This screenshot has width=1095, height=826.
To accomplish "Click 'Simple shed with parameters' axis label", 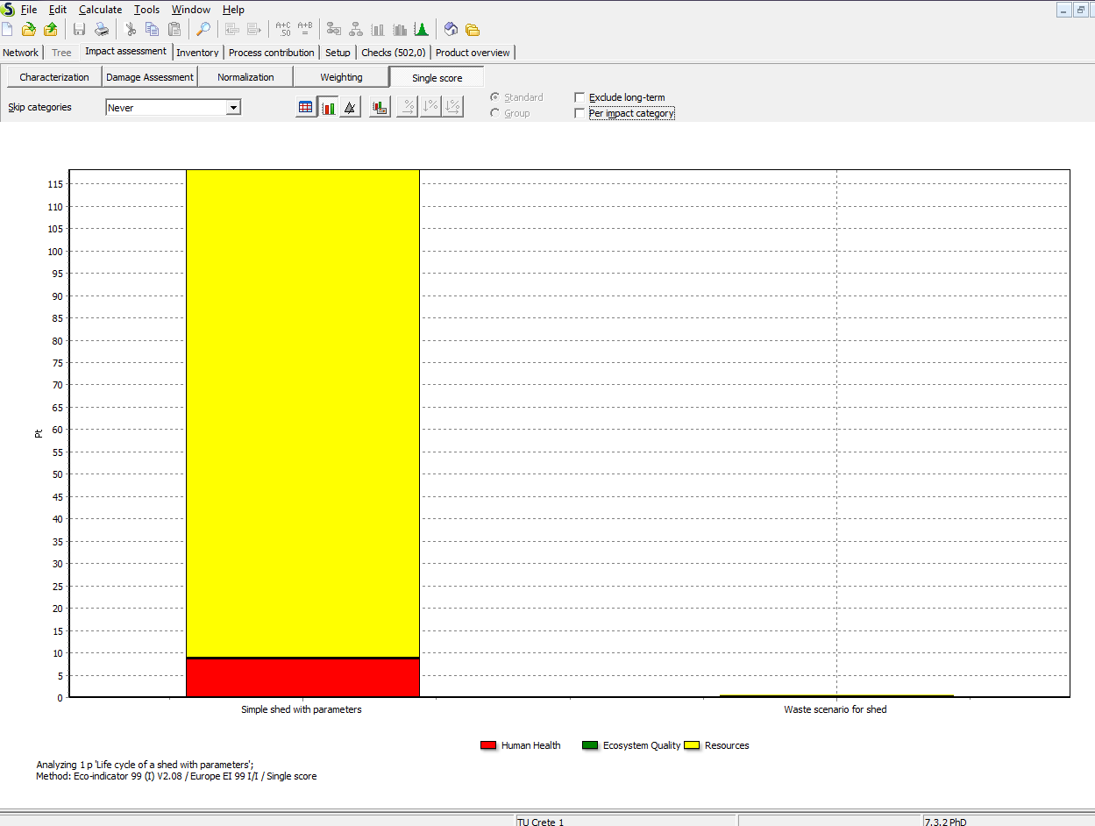I will pyautogui.click(x=302, y=709).
